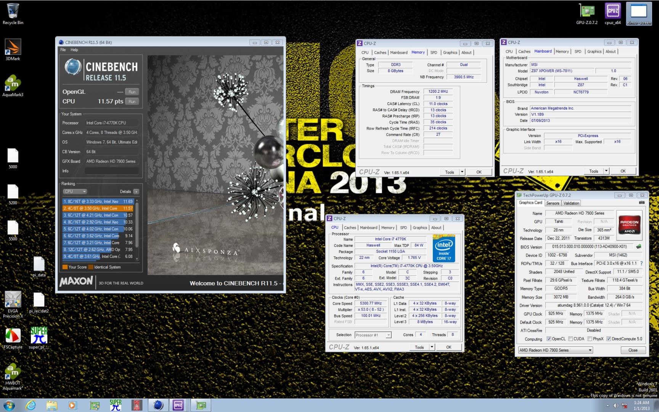Select ranking row 9 4C/8T @ 3.61 GHz
This screenshot has width=659, height=412.
(x=98, y=256)
